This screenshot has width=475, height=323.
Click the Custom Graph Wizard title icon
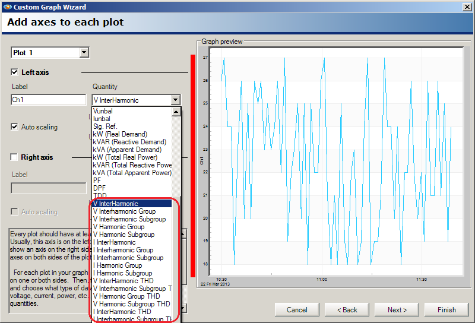coord(7,7)
